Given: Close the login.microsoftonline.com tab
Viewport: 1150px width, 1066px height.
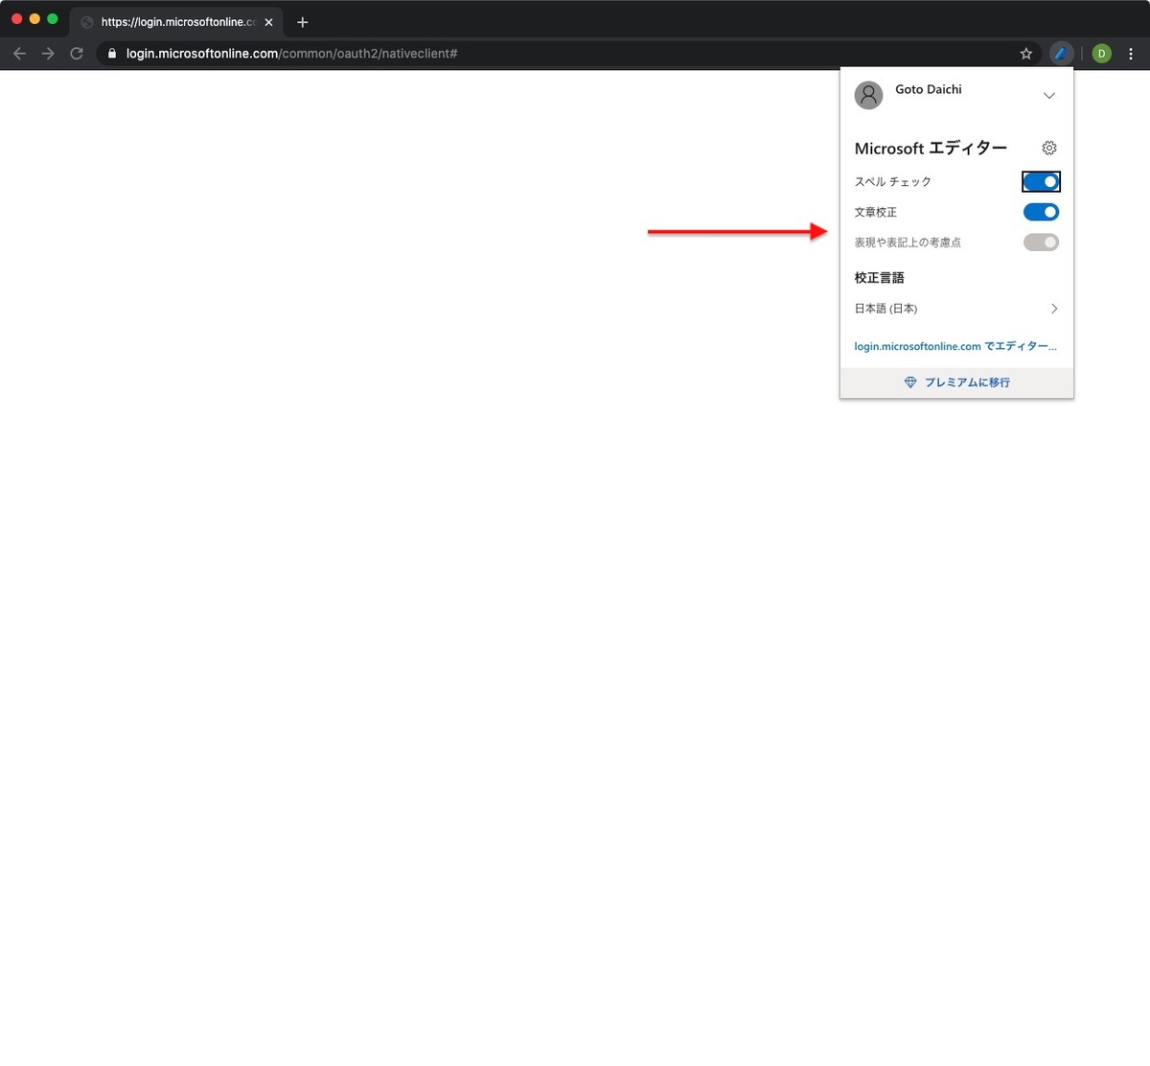Looking at the screenshot, I should click(268, 22).
